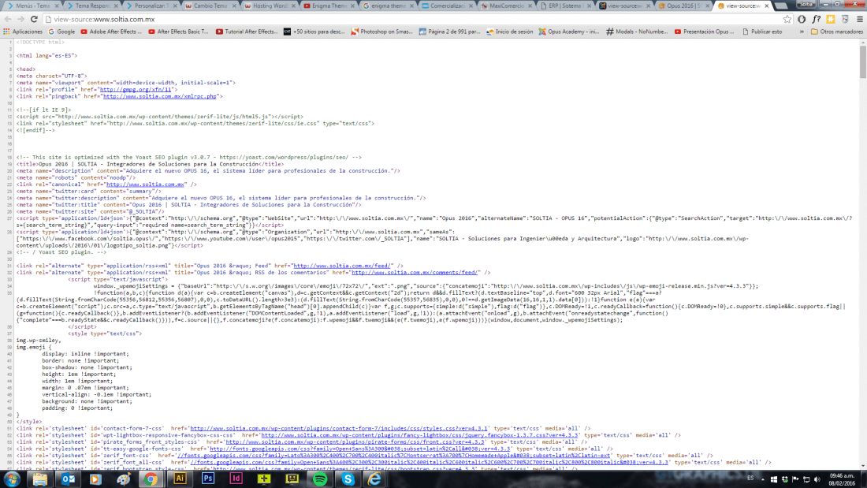Screen dimensions: 867x488
Task: Show hidden system tray icons
Action: (x=762, y=479)
